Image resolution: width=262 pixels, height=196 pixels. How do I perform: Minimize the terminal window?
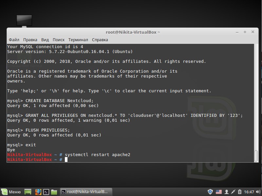pyautogui.click(x=237, y=32)
